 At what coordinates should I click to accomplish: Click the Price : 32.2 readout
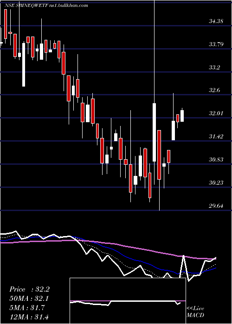29,289
